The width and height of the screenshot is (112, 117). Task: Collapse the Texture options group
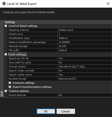pyautogui.click(x=6, y=91)
